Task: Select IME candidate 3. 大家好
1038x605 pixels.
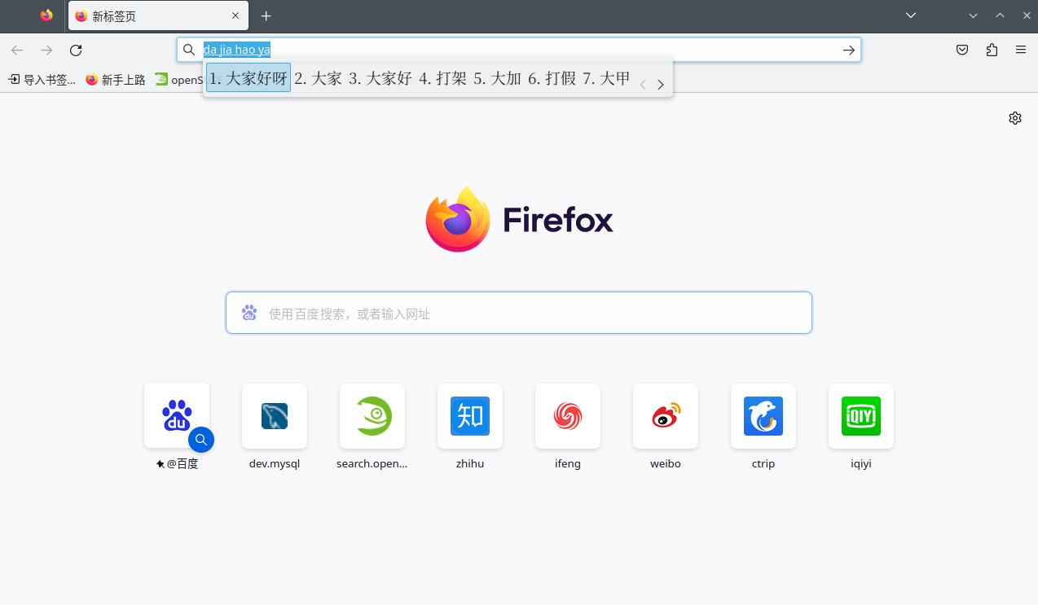Action: (380, 78)
